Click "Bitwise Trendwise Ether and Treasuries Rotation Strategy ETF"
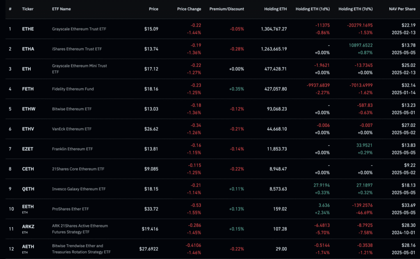The image size is (420, 259). 81,249
